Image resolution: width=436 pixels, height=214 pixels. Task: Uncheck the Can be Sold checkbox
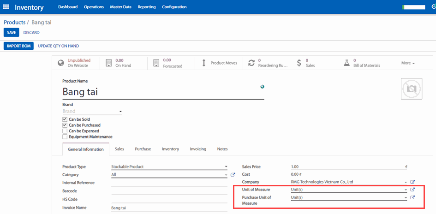[x=65, y=119]
